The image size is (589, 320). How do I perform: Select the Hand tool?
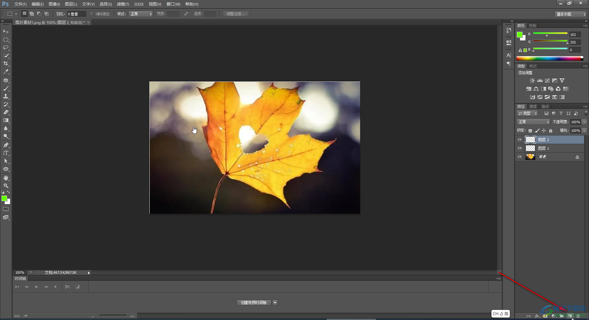pyautogui.click(x=6, y=178)
